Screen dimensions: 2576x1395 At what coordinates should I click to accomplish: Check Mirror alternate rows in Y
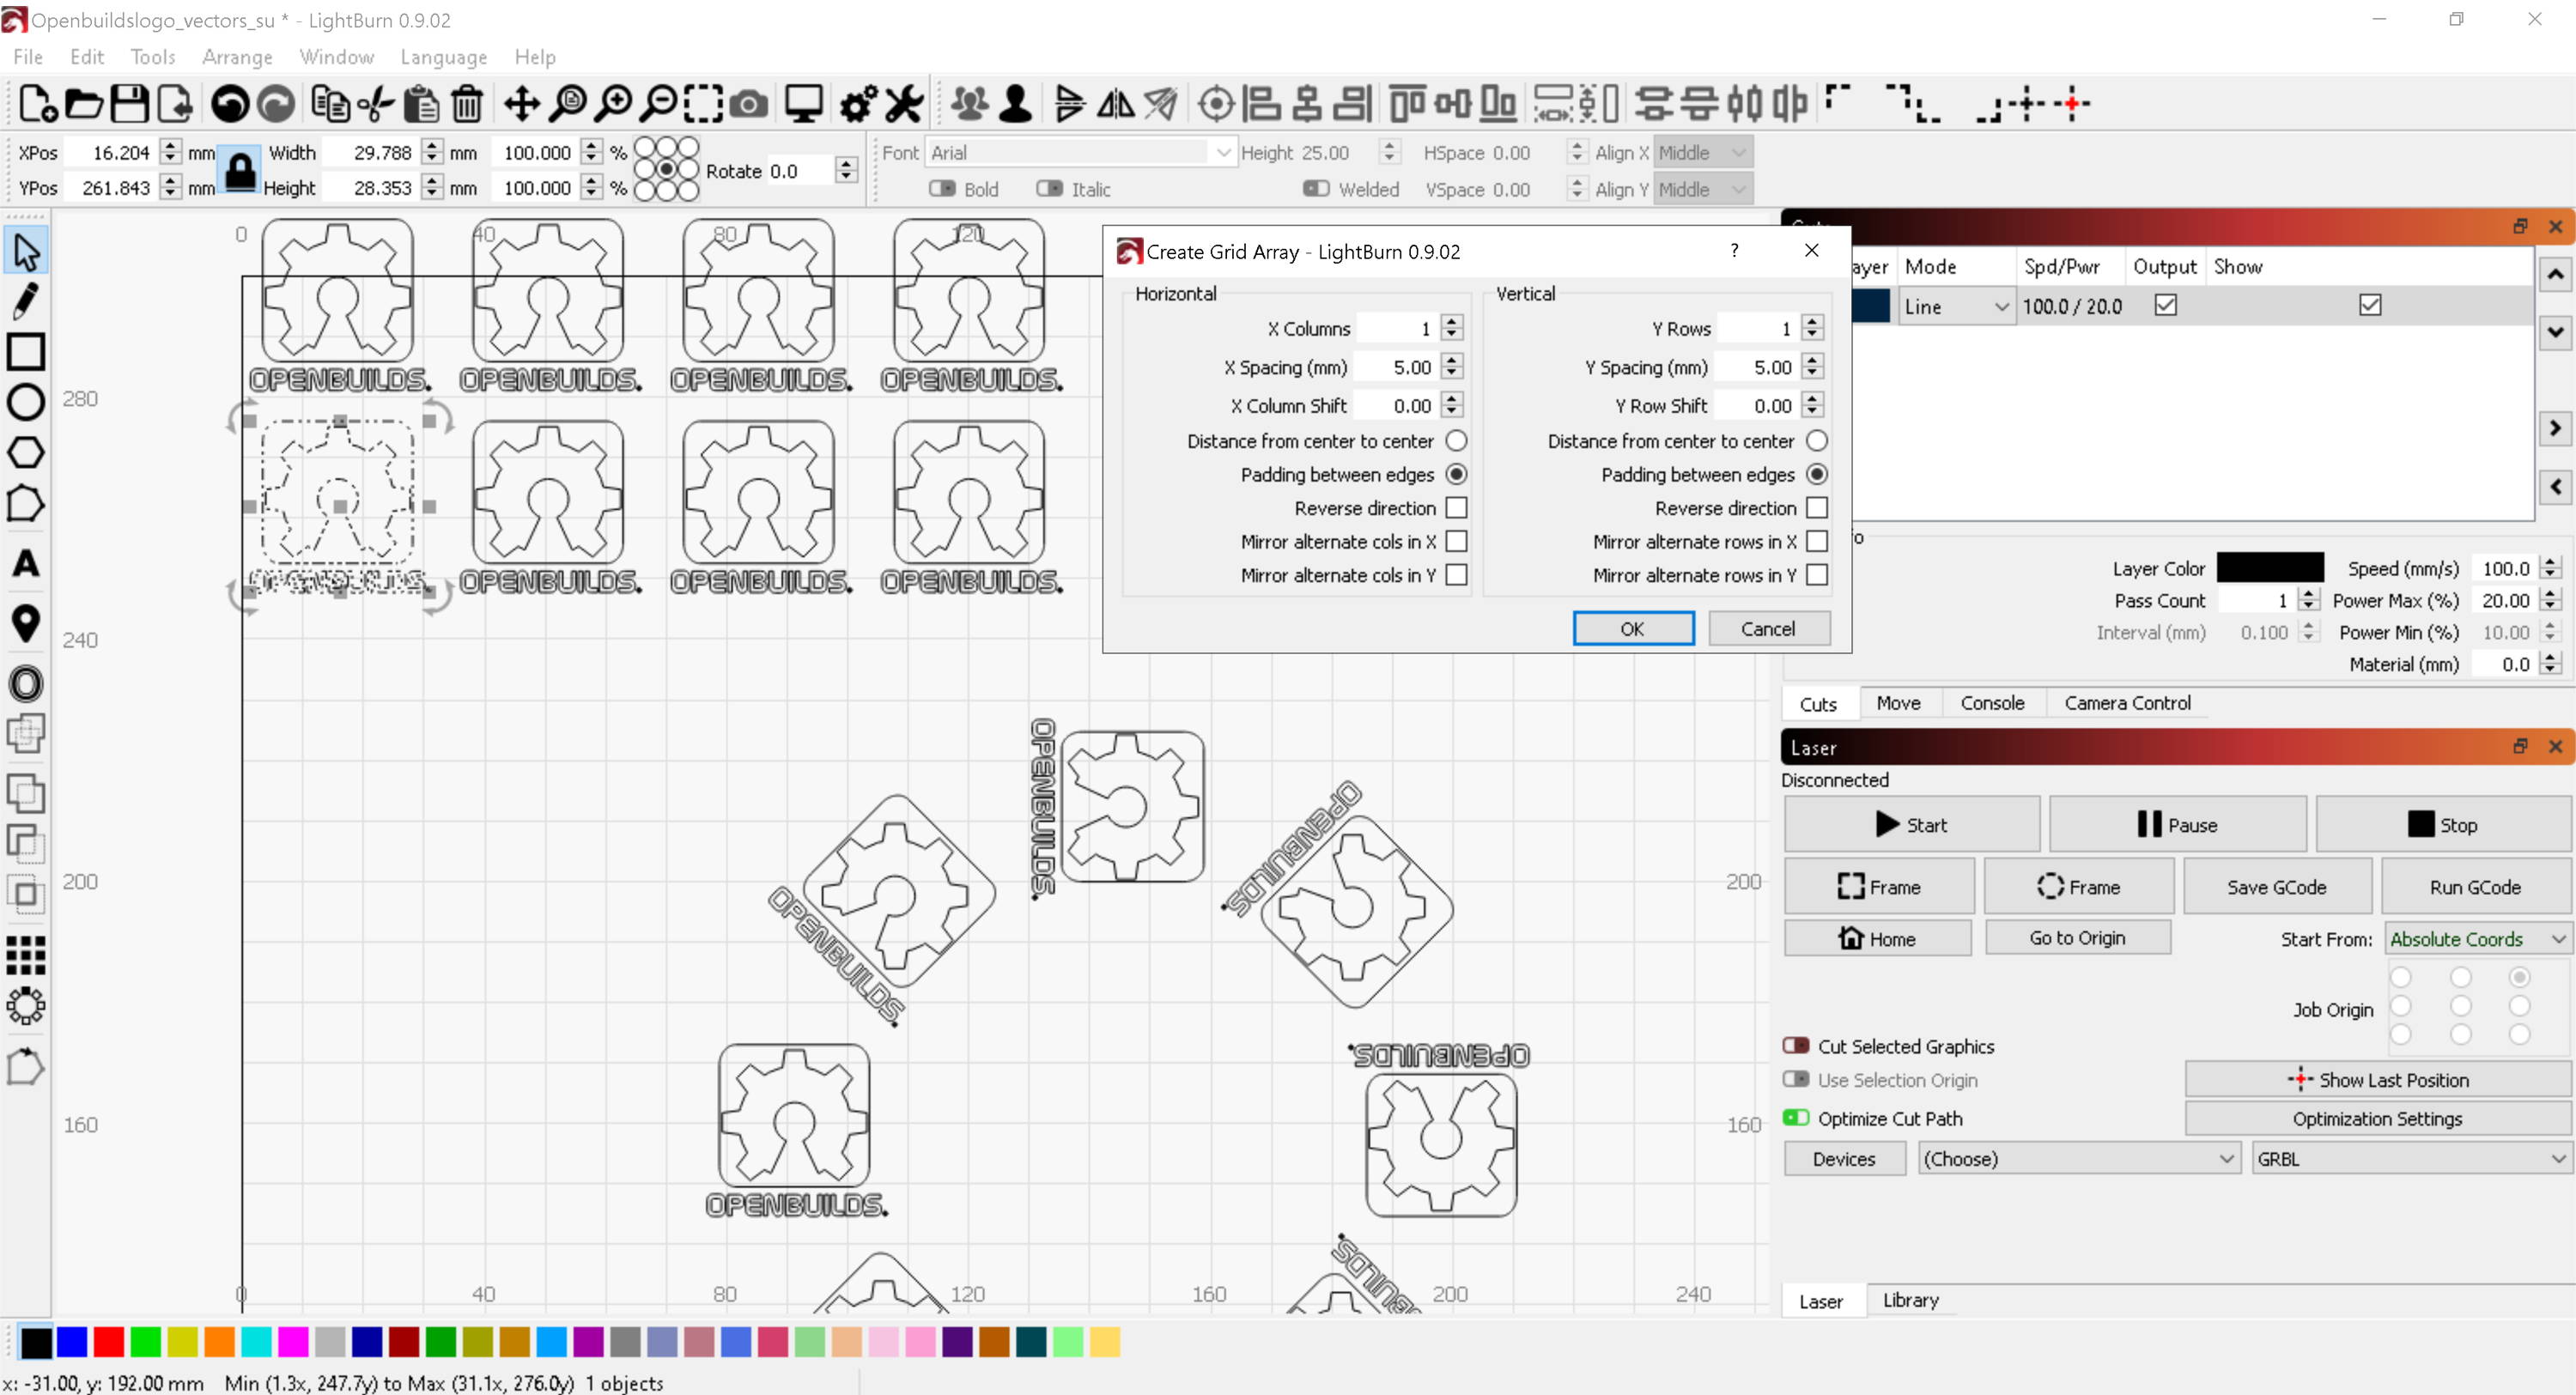click(1817, 575)
